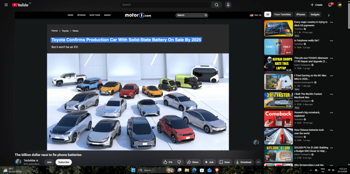Download the video
Image resolution: width=350 pixels, height=174 pixels.
tap(243, 162)
